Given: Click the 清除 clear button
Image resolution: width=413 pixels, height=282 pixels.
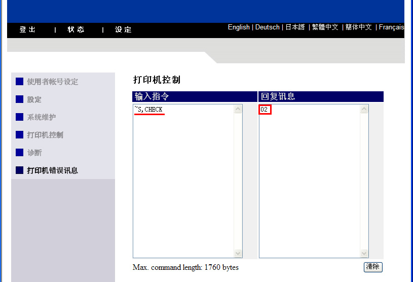Looking at the screenshot, I should 372,267.
